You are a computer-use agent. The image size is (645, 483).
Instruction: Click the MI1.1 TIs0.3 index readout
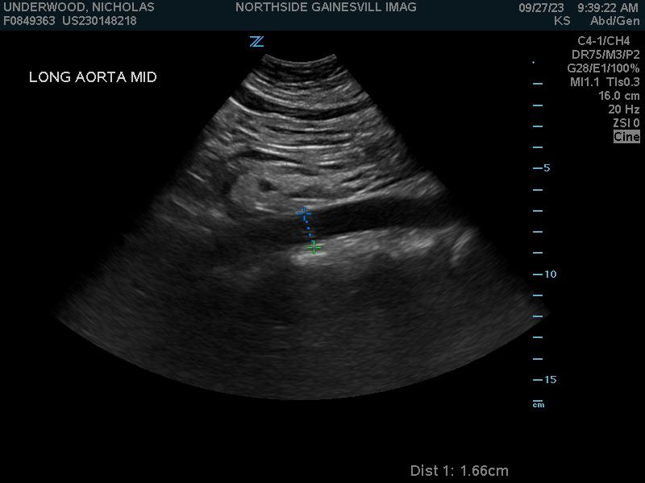pyautogui.click(x=605, y=82)
